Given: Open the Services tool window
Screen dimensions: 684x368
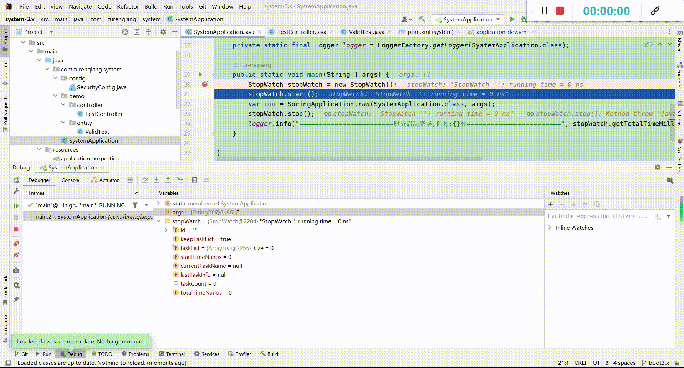Looking at the screenshot, I should click(x=206, y=354).
